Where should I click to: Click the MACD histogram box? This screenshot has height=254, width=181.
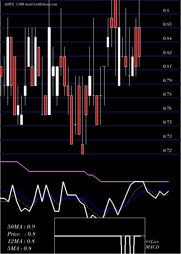pyautogui.click(x=100, y=236)
